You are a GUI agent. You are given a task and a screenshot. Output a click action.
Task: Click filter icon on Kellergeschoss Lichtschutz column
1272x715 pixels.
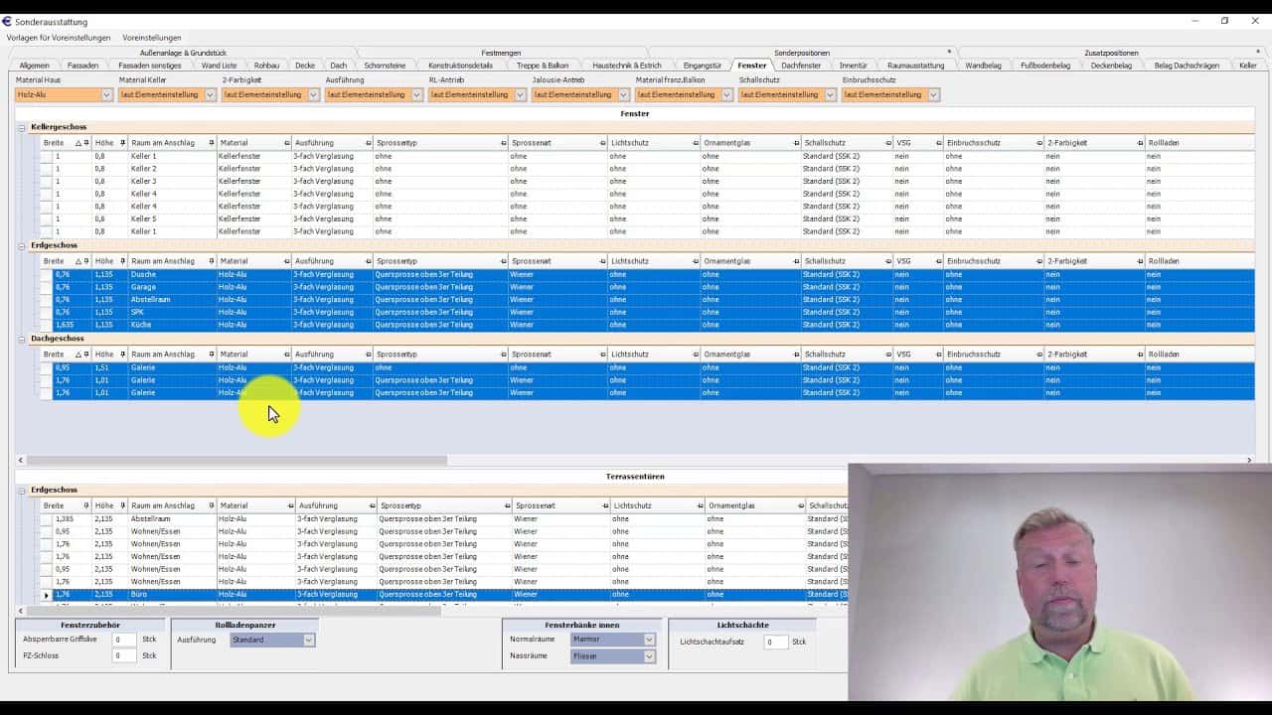click(695, 143)
